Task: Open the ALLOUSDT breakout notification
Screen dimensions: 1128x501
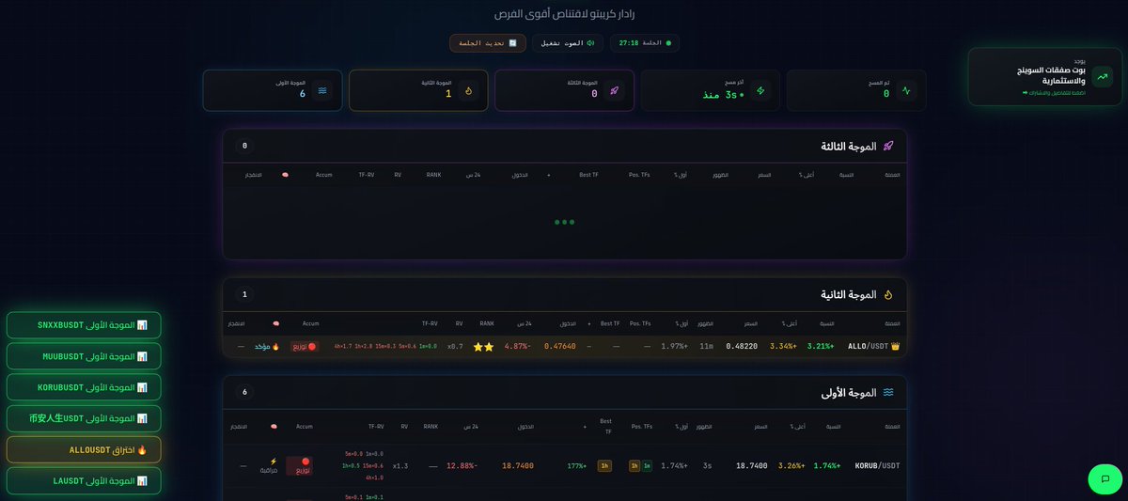Action: (84, 449)
